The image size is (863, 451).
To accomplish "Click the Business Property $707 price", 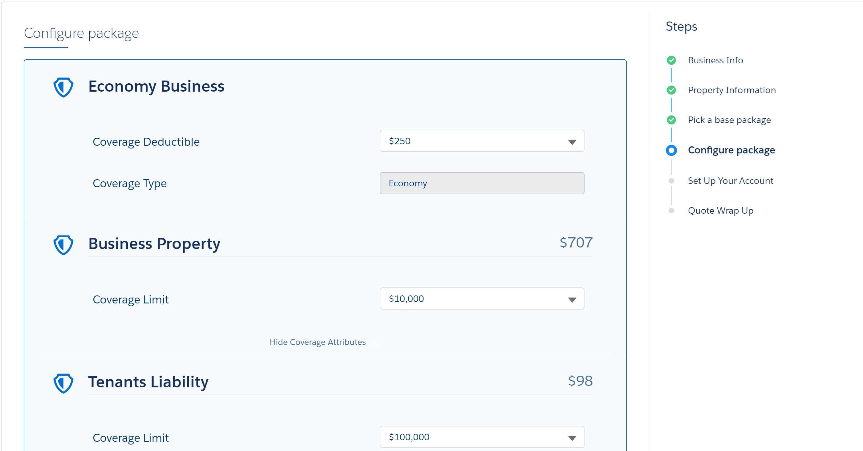I will pos(576,242).
